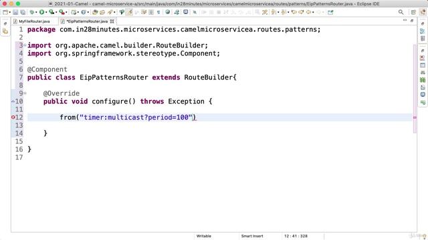Viewport: 428px width, 240px height.
Task: Click the error marker on line 12
Action: [13, 117]
